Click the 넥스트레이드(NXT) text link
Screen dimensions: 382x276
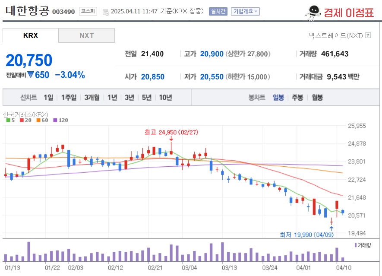pyautogui.click(x=336, y=35)
